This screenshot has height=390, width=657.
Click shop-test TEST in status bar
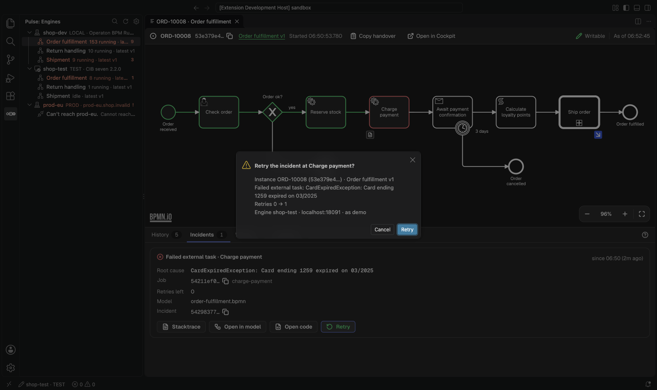[41, 385]
